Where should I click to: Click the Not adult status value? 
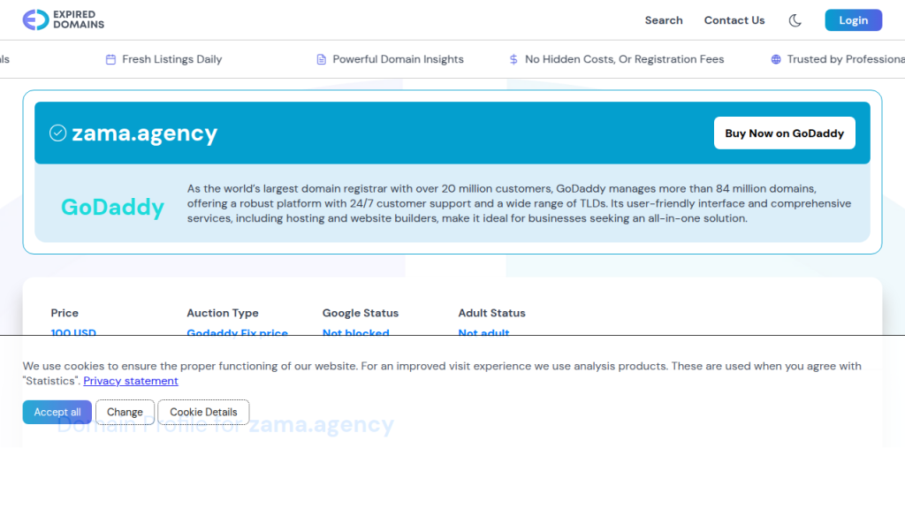[483, 333]
